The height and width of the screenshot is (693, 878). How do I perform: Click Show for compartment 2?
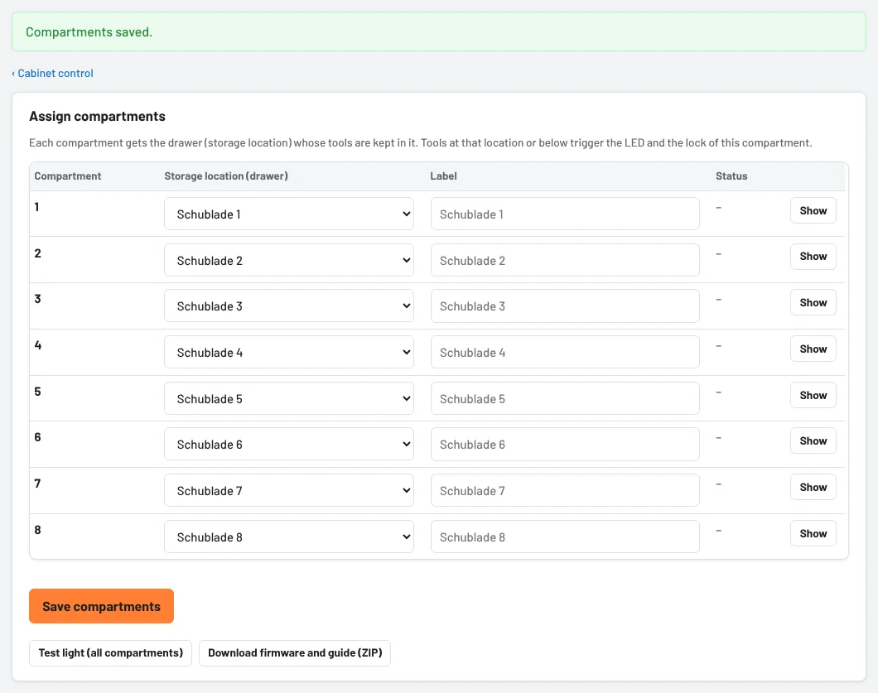[x=813, y=257]
